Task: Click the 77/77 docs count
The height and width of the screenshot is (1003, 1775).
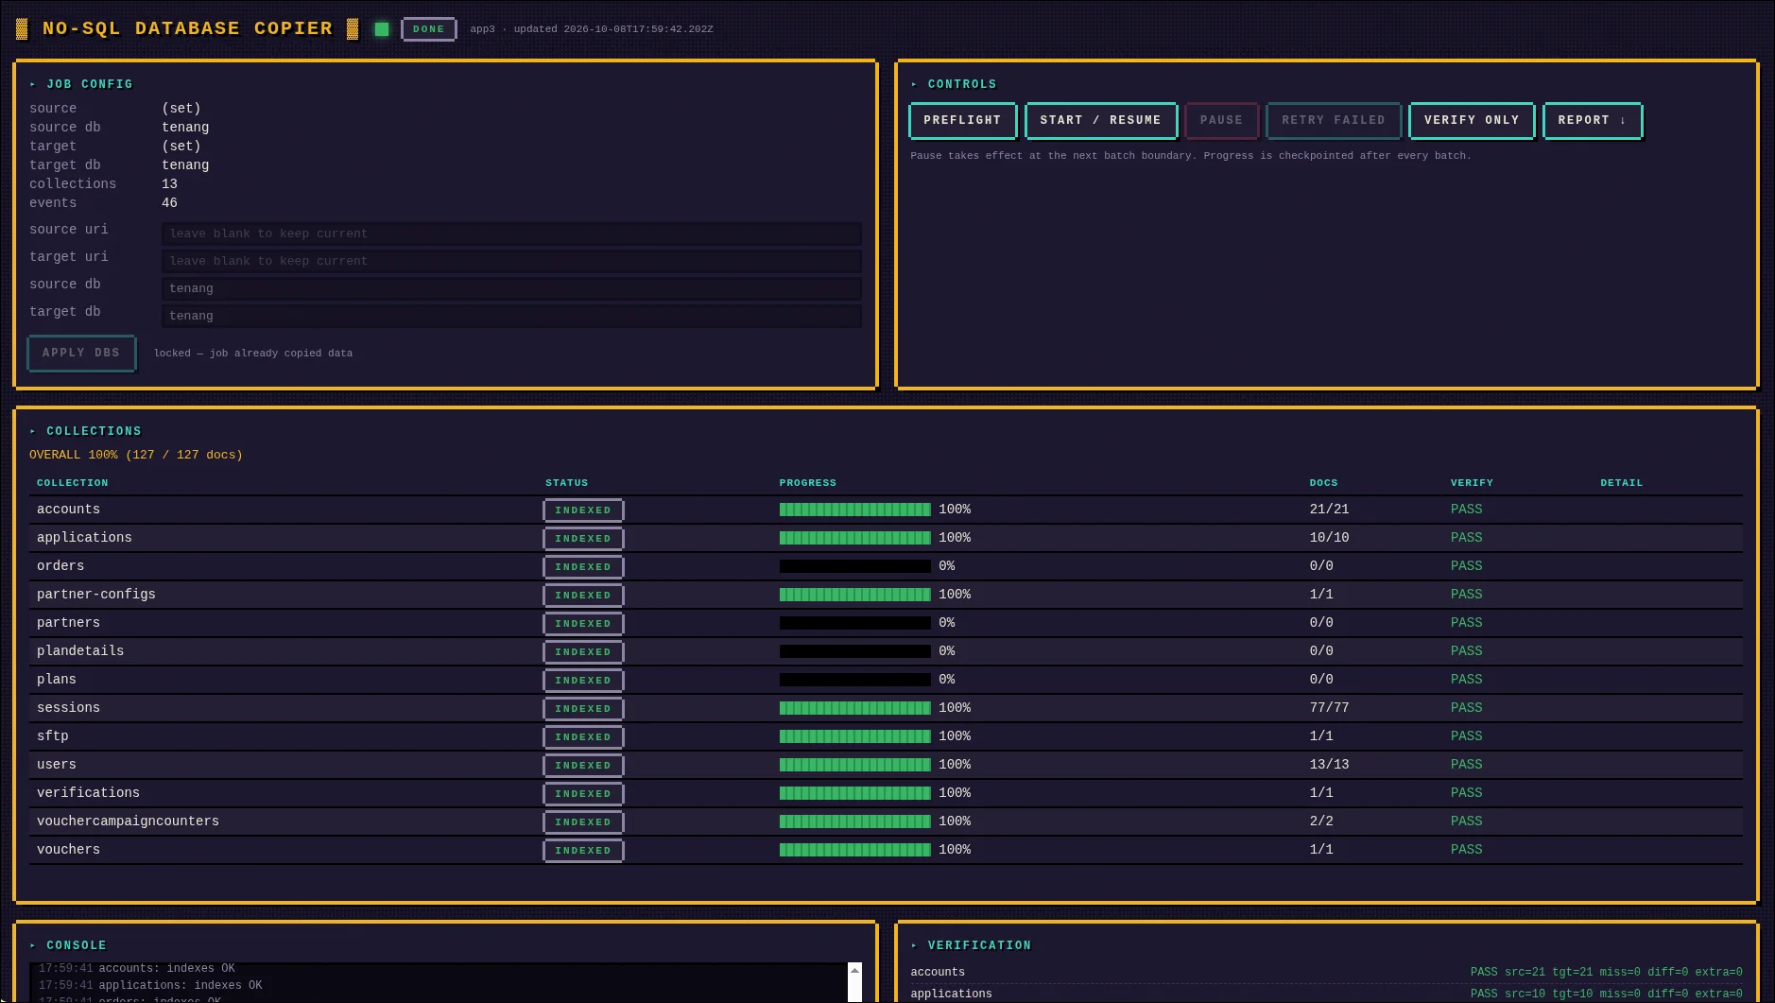Action: (1329, 708)
